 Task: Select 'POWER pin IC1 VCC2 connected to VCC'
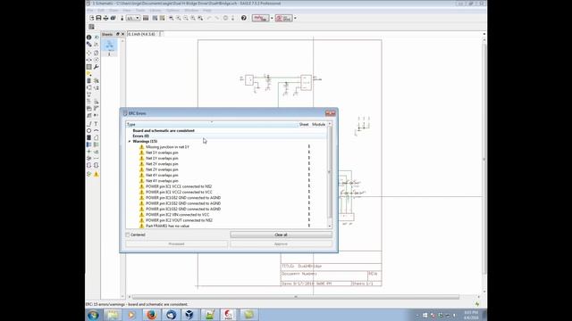tap(179, 193)
